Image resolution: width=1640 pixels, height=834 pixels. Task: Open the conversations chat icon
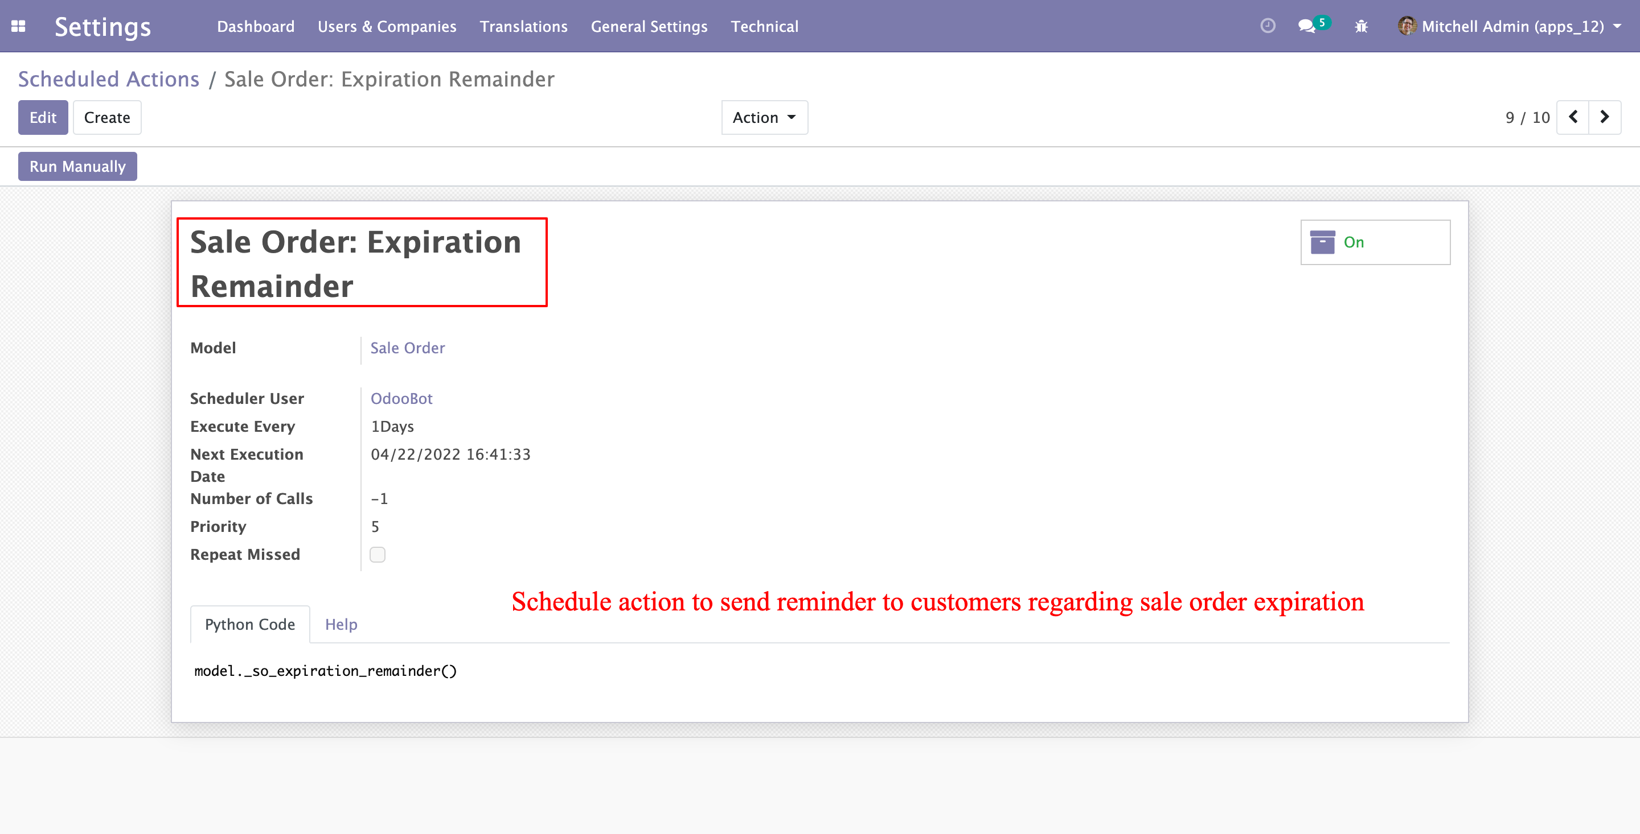point(1306,26)
